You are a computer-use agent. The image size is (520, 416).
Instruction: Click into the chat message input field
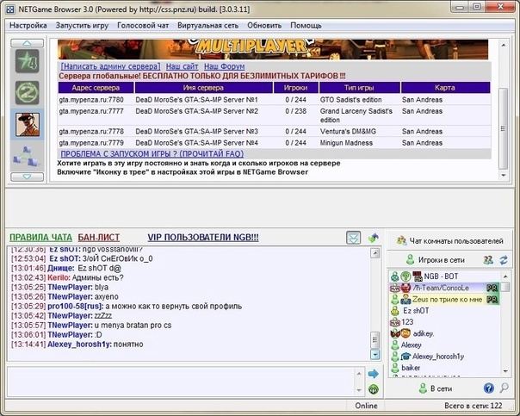[x=181, y=382]
